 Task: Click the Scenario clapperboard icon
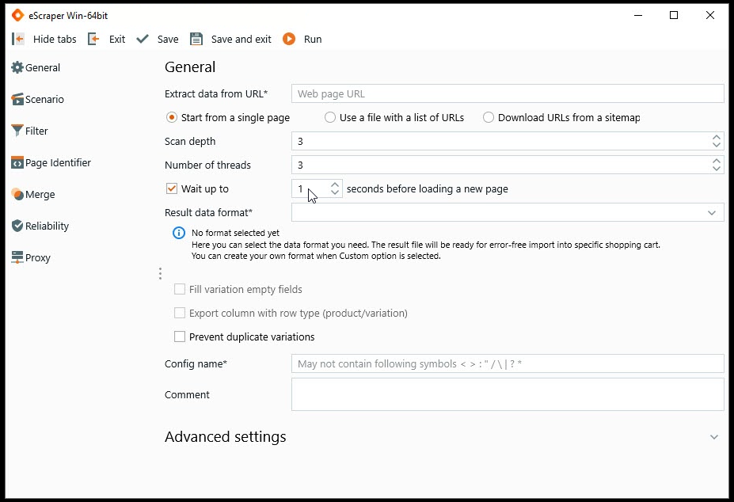[17, 99]
